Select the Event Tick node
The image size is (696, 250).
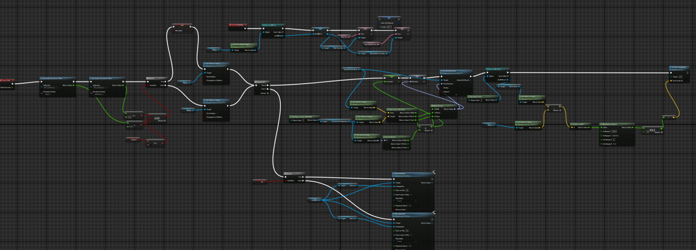(6, 80)
